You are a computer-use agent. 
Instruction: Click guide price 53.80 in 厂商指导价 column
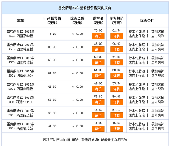(x=52, y=100)
